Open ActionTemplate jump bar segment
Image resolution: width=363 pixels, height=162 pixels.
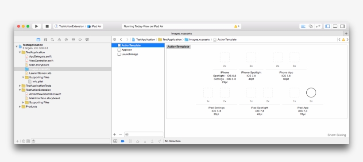click(x=225, y=39)
